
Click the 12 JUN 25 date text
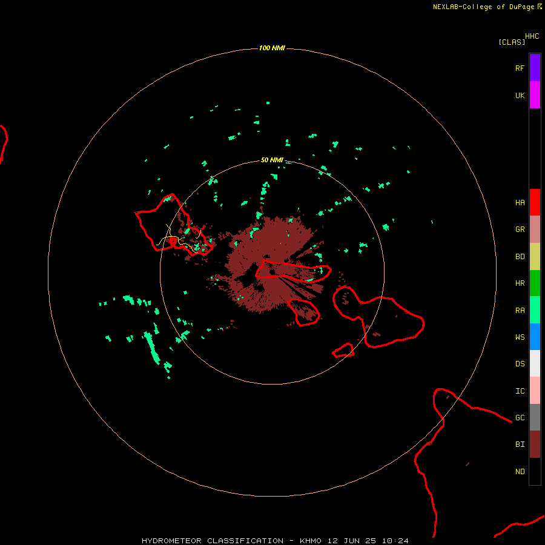click(352, 541)
